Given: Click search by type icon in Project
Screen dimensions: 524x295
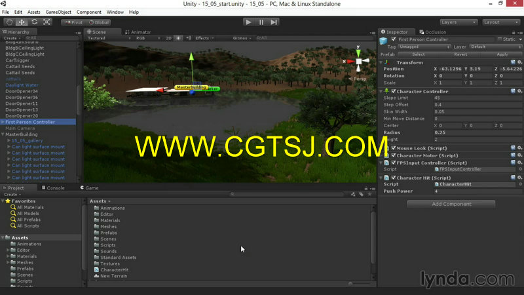Looking at the screenshot, I should (353, 194).
